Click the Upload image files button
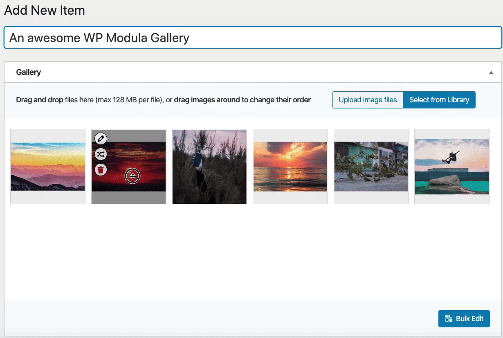The height and width of the screenshot is (338, 503). (x=368, y=100)
